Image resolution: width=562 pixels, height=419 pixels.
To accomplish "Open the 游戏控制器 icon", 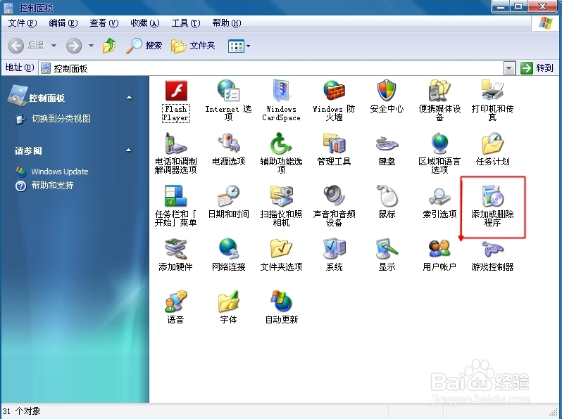I will (492, 250).
